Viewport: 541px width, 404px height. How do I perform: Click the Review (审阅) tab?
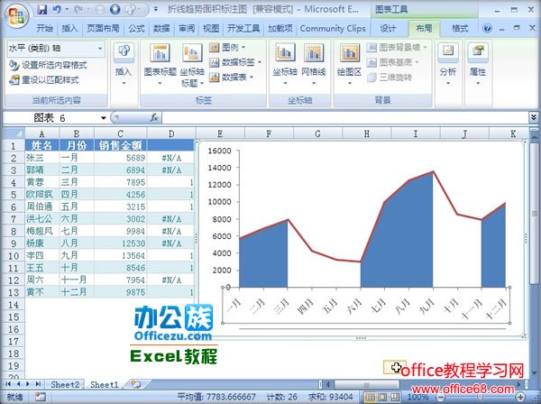pos(187,28)
